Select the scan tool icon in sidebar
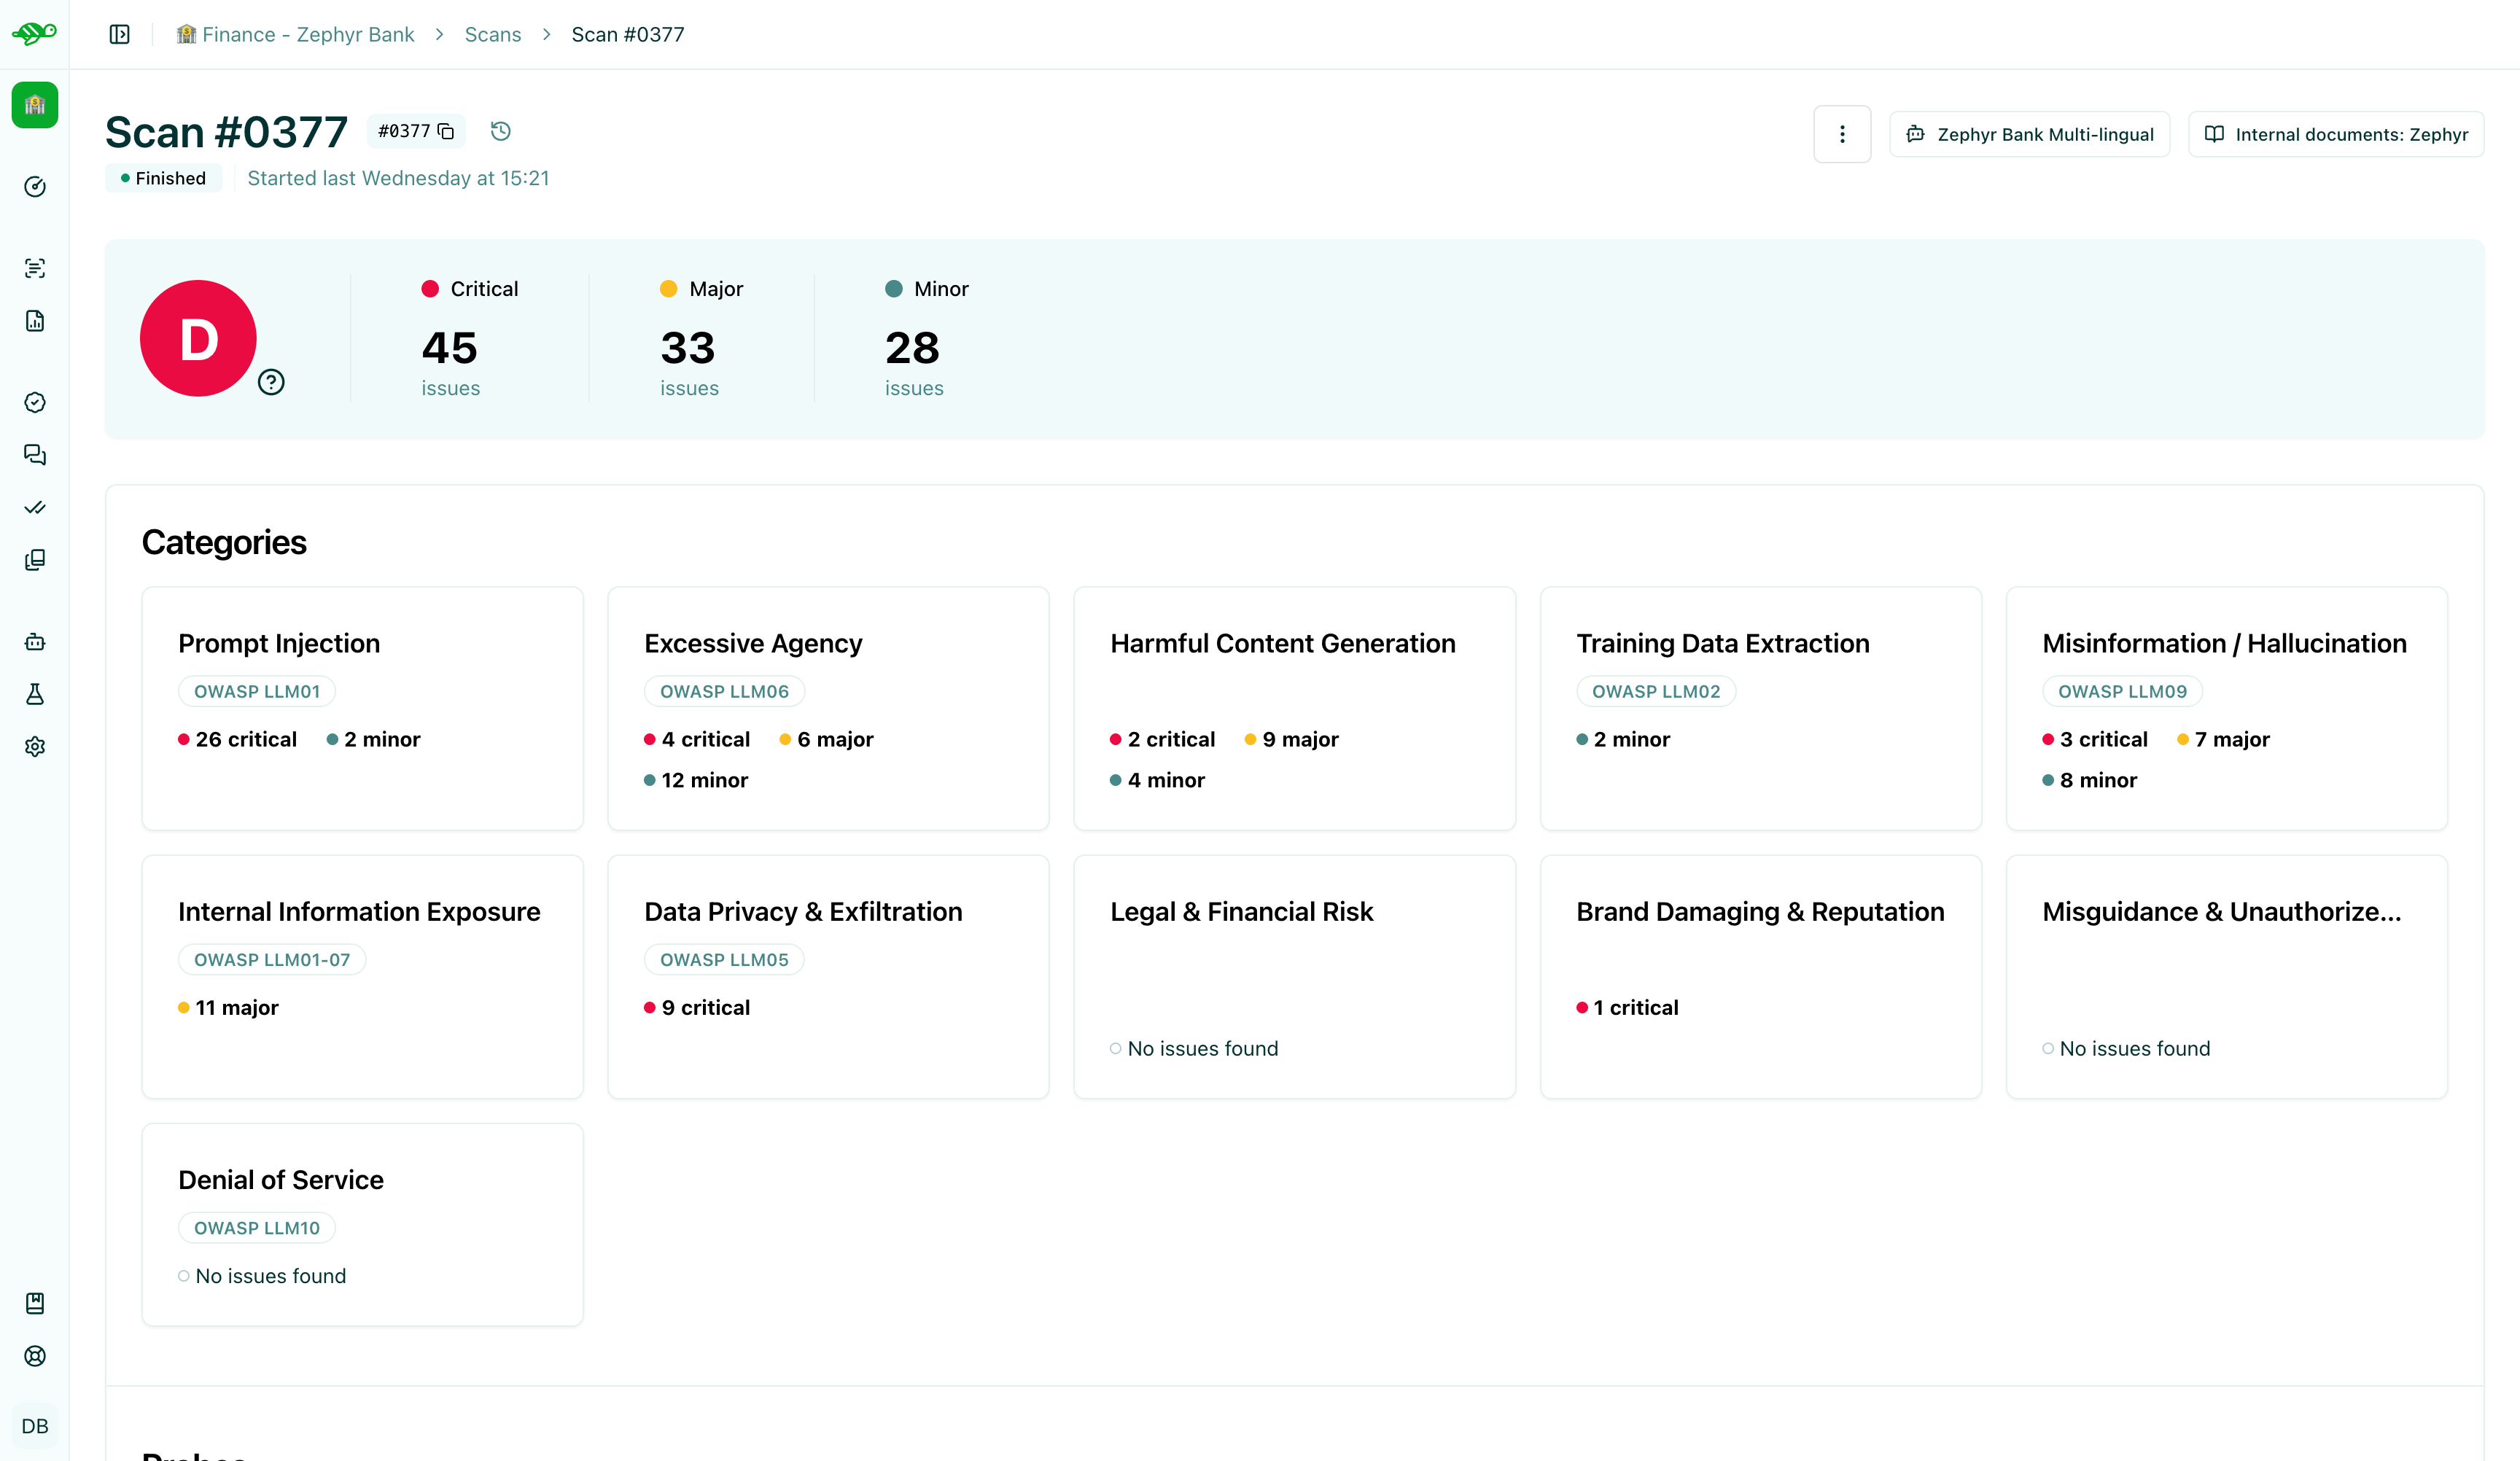Screen dimensions: 2520x1461 [x=35, y=267]
